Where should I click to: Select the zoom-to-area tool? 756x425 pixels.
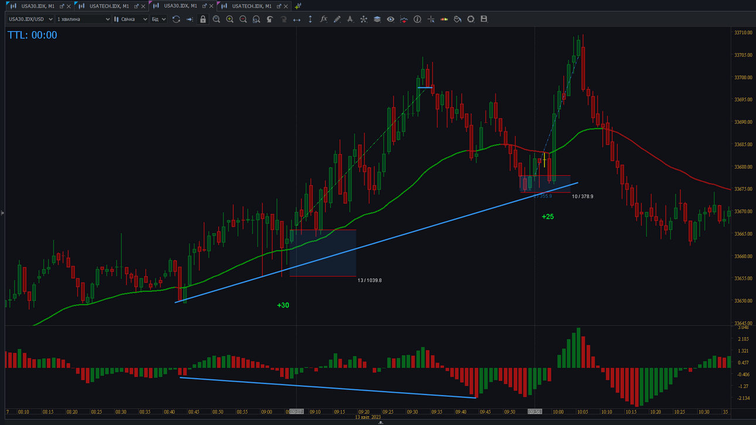(x=256, y=19)
